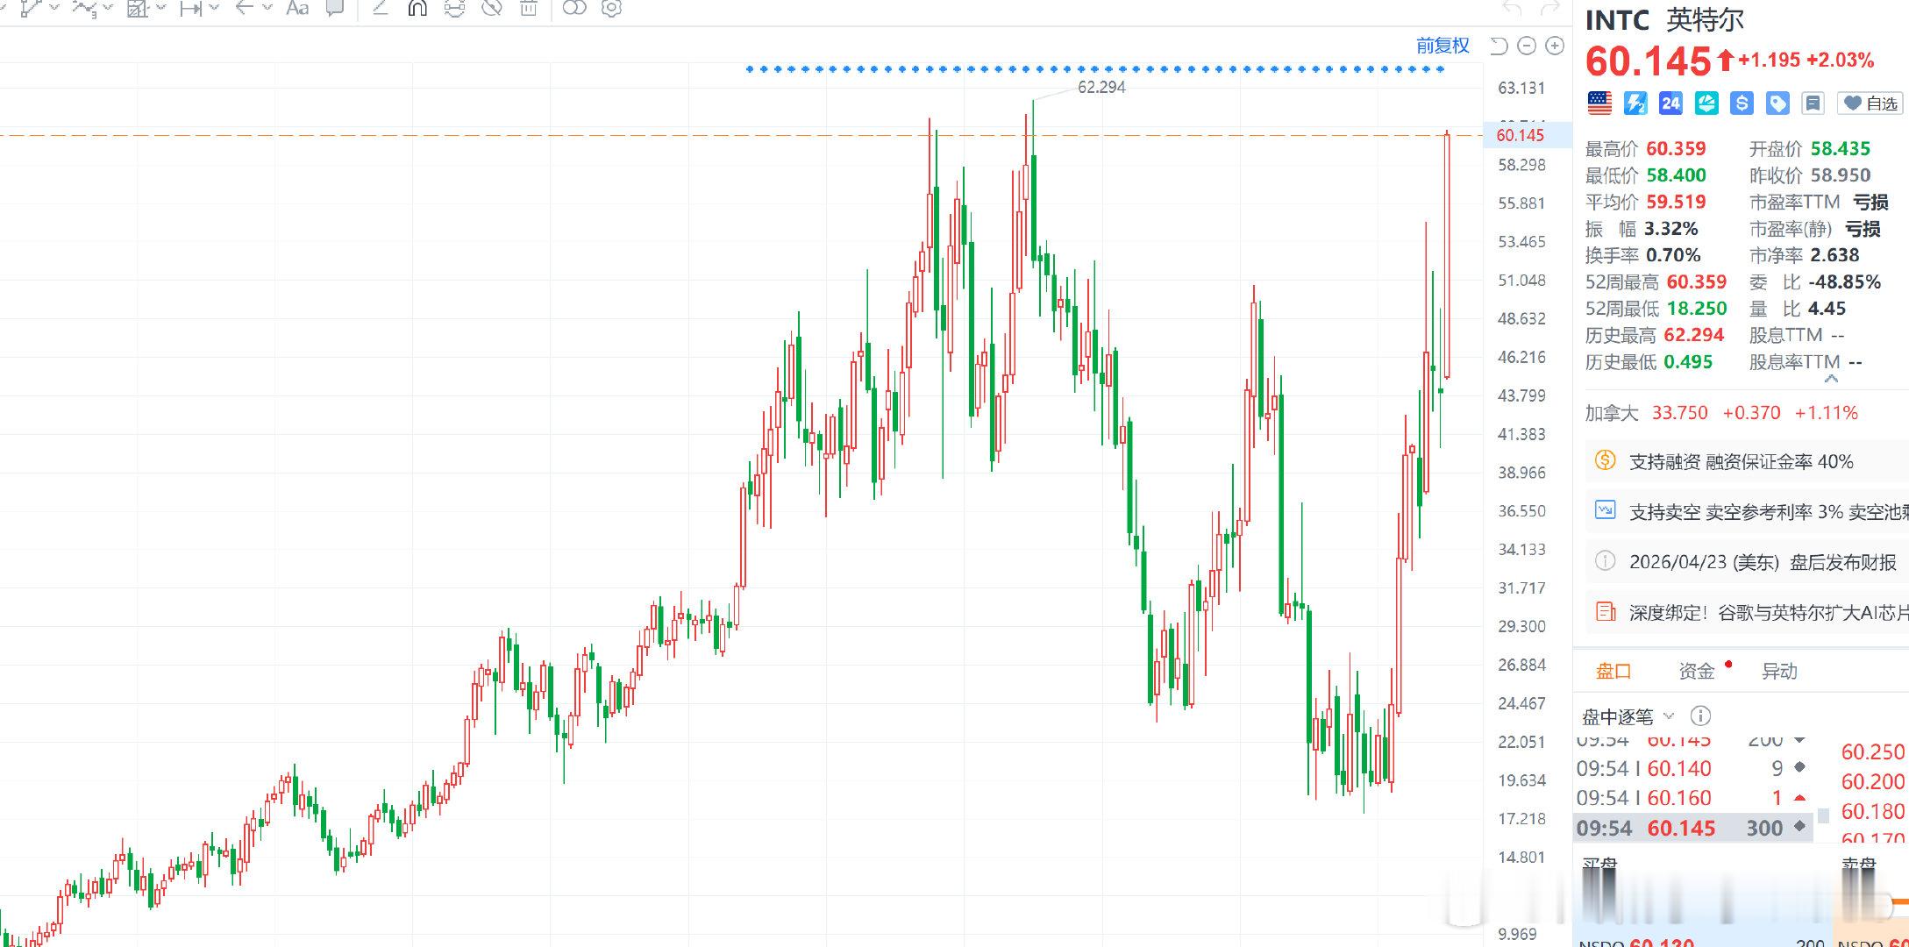Toggle the overlapping circles compare icon
Screen dimensions: 1909x947
pos(573,9)
